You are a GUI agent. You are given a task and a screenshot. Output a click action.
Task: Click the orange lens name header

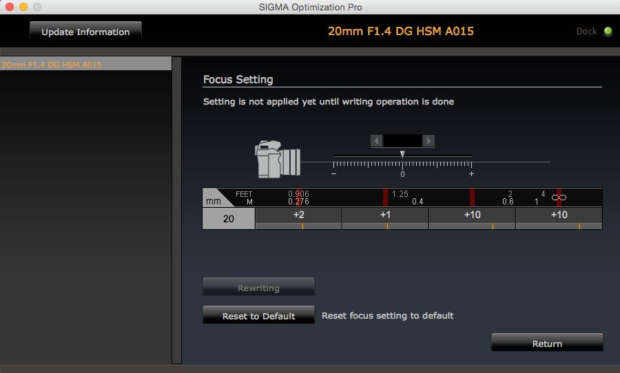[x=400, y=31]
